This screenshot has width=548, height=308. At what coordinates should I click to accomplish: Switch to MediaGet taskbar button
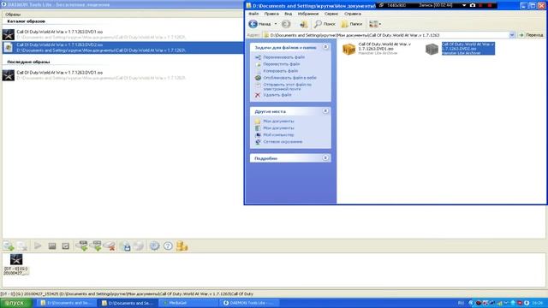[188, 303]
